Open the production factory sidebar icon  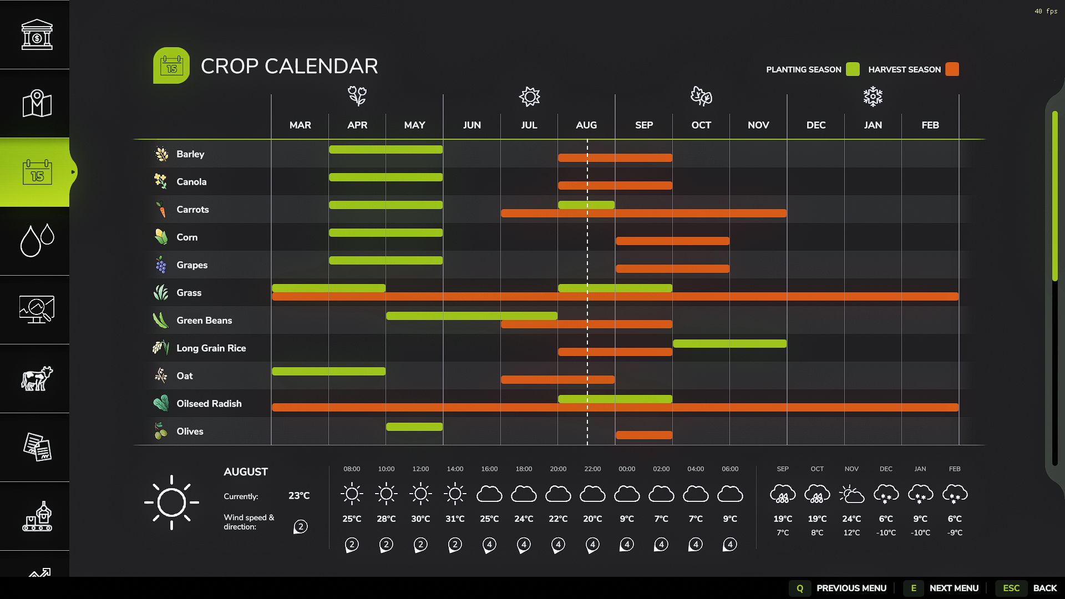click(37, 516)
